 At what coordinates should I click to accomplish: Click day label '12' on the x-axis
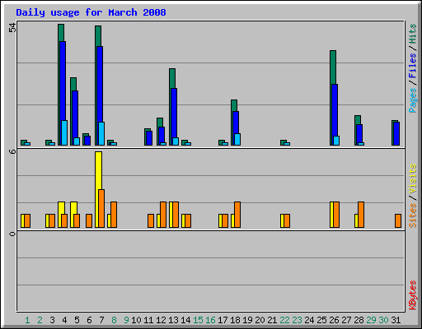click(161, 320)
